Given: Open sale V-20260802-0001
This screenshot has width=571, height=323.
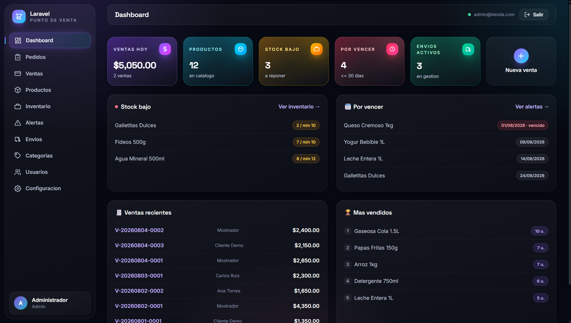Looking at the screenshot, I should (x=139, y=306).
